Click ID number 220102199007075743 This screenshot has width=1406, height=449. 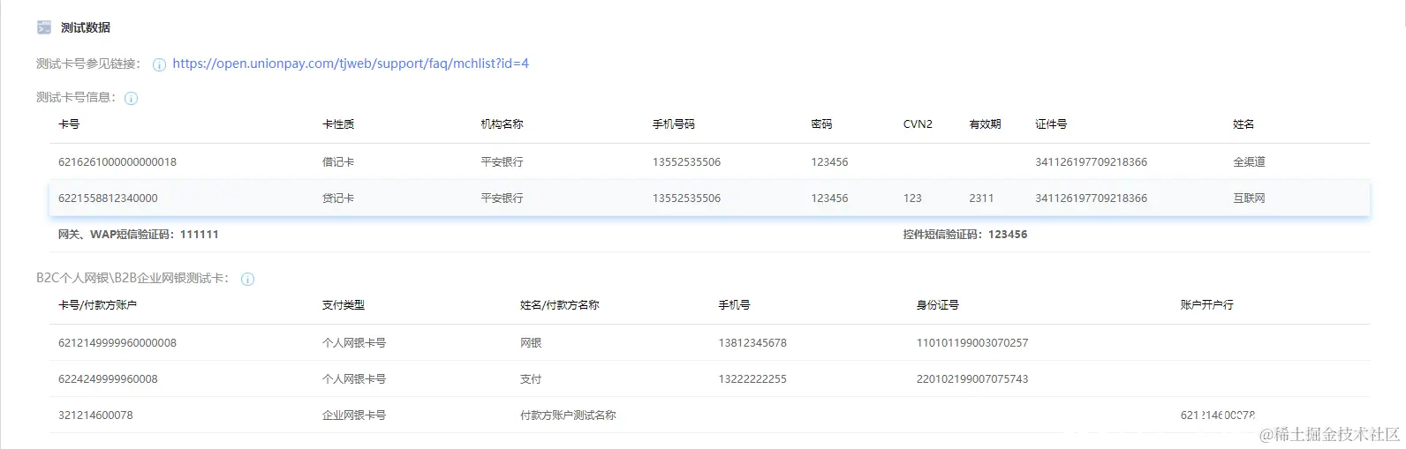[x=972, y=379]
